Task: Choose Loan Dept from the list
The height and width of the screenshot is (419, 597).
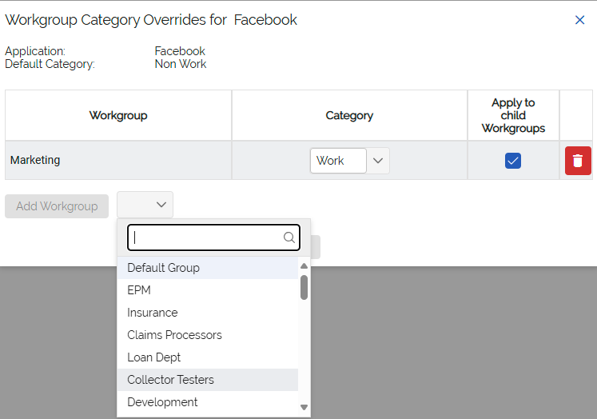Action: tap(154, 357)
